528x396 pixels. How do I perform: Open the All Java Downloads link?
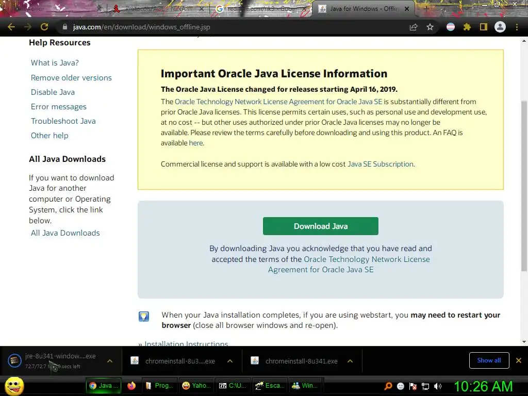coord(65,233)
